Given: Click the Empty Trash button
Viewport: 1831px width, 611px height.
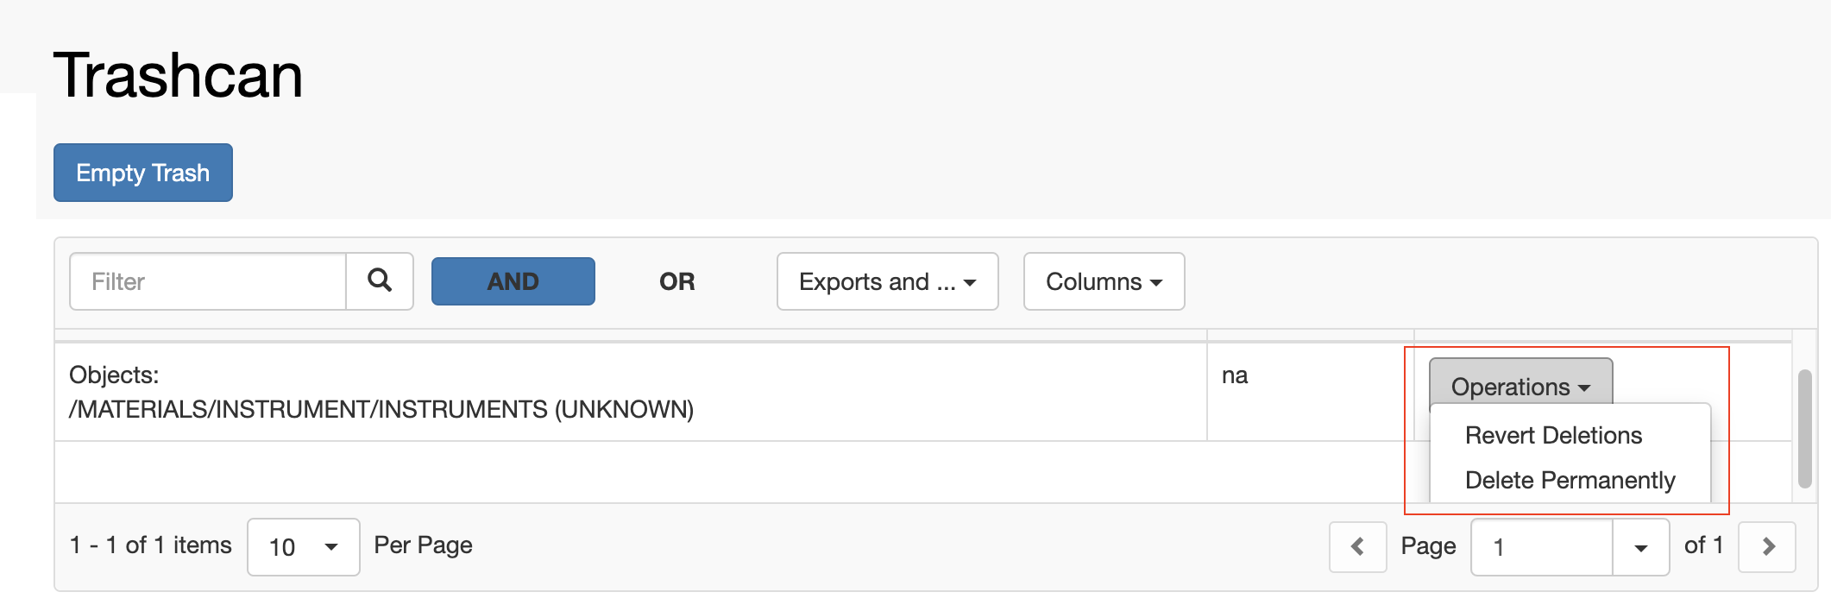Looking at the screenshot, I should click(x=143, y=173).
